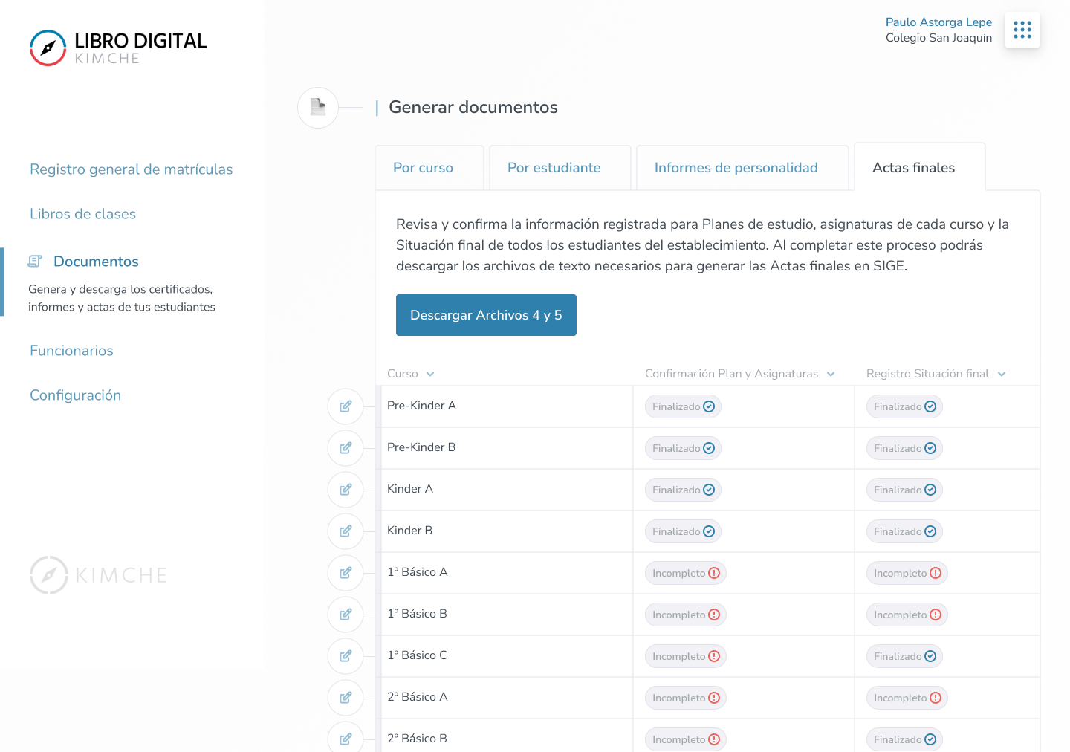1070x752 pixels.
Task: Open Confirmación Plan y Asignaturas column filter
Action: [831, 374]
